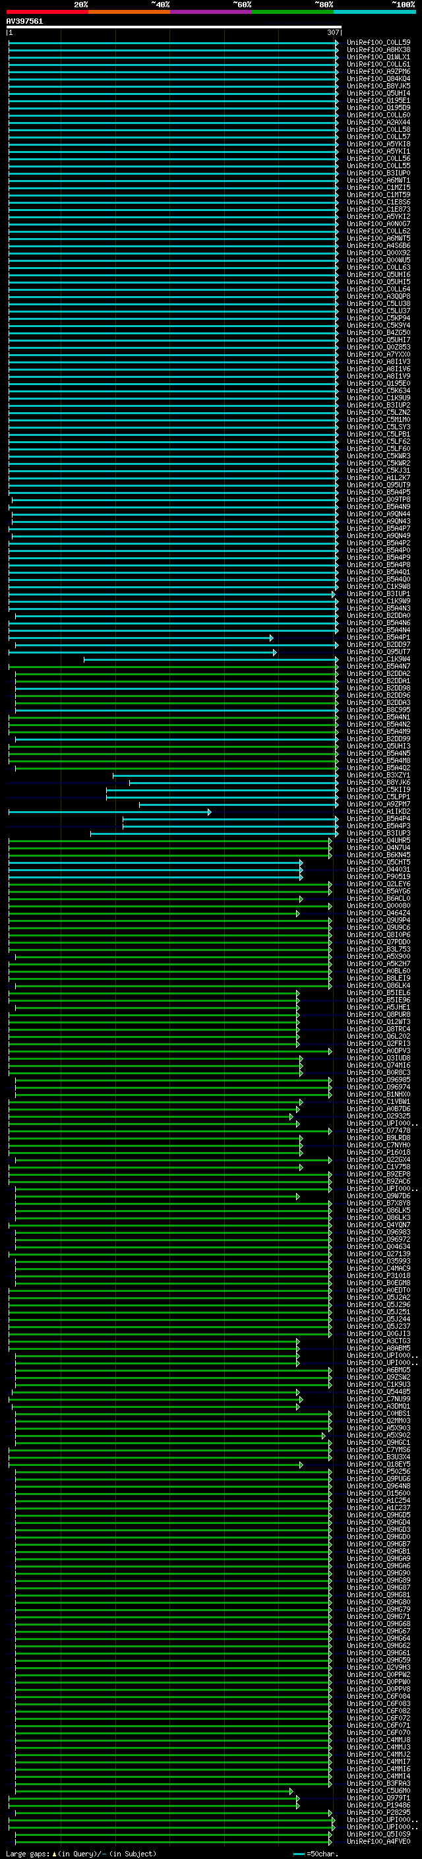This screenshot has width=422, height=1859.
Task: Click the white query length bar
Action: tap(174, 28)
